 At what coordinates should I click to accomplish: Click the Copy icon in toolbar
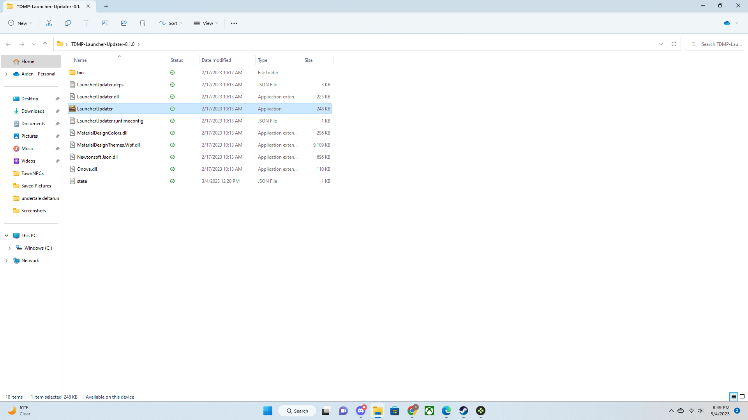[68, 23]
